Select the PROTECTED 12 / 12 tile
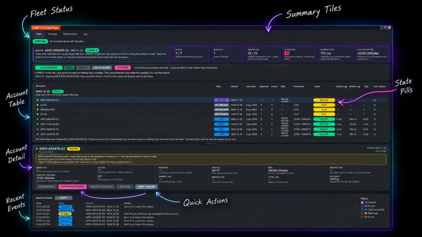The height and width of the screenshot is (237, 422). click(x=263, y=54)
